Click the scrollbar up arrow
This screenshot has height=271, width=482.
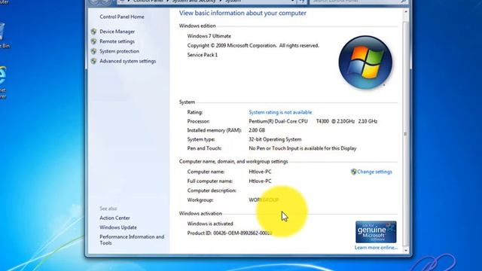(406, 12)
